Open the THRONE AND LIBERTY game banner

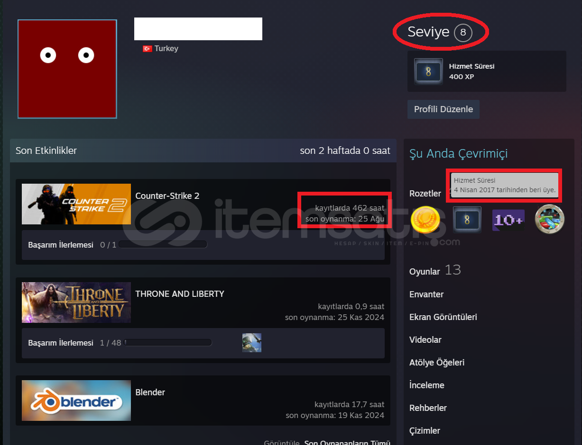76,303
